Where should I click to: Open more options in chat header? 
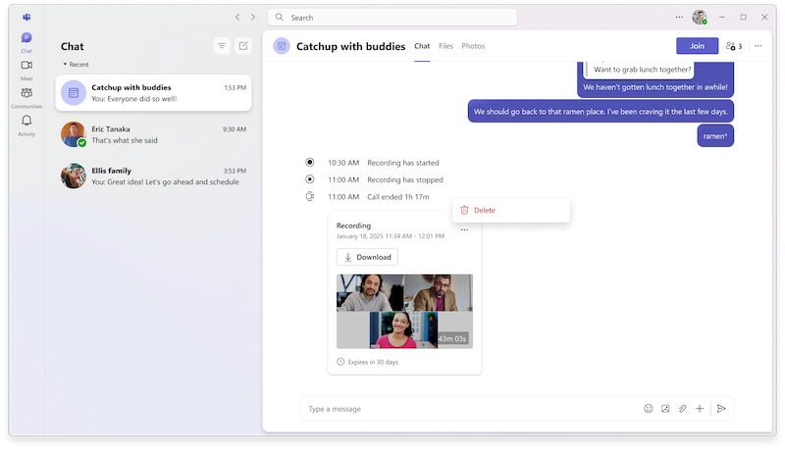click(759, 46)
